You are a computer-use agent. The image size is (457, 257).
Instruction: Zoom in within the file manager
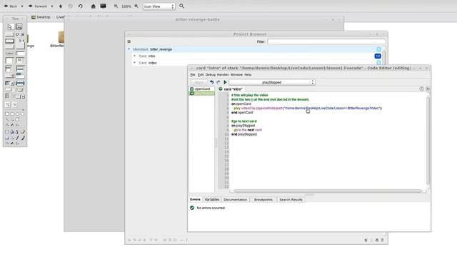pyautogui.click(x=136, y=6)
